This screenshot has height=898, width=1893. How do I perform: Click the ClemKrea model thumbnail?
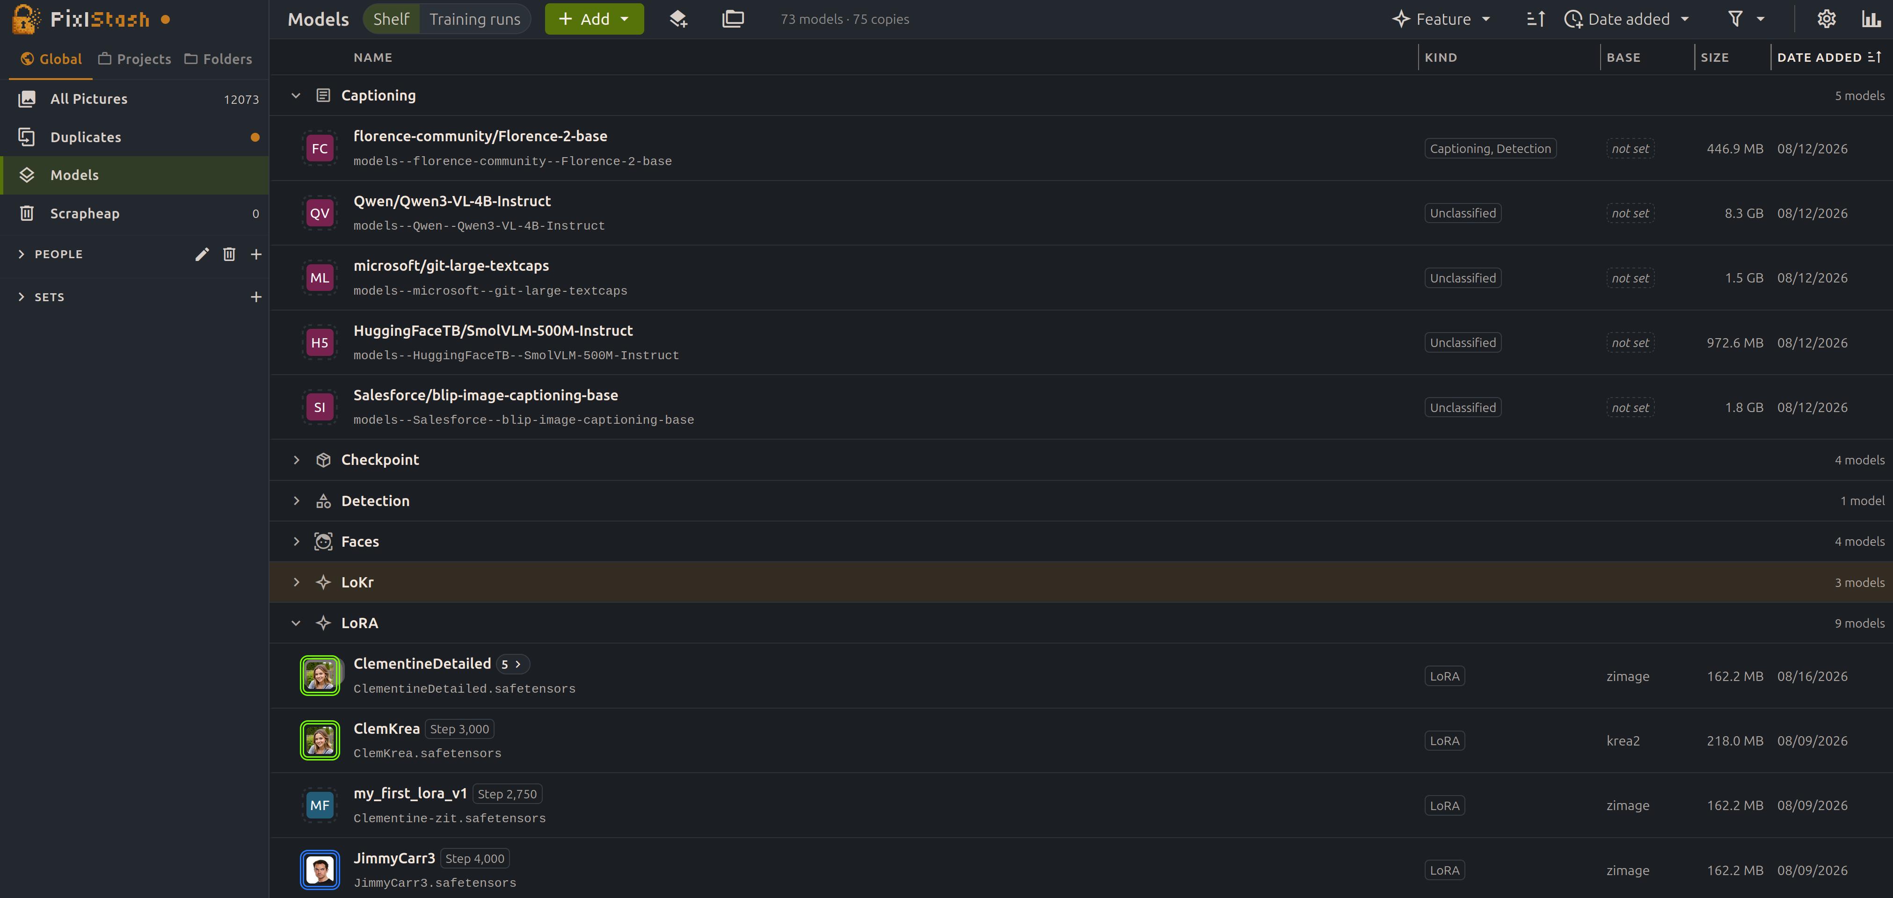(320, 740)
